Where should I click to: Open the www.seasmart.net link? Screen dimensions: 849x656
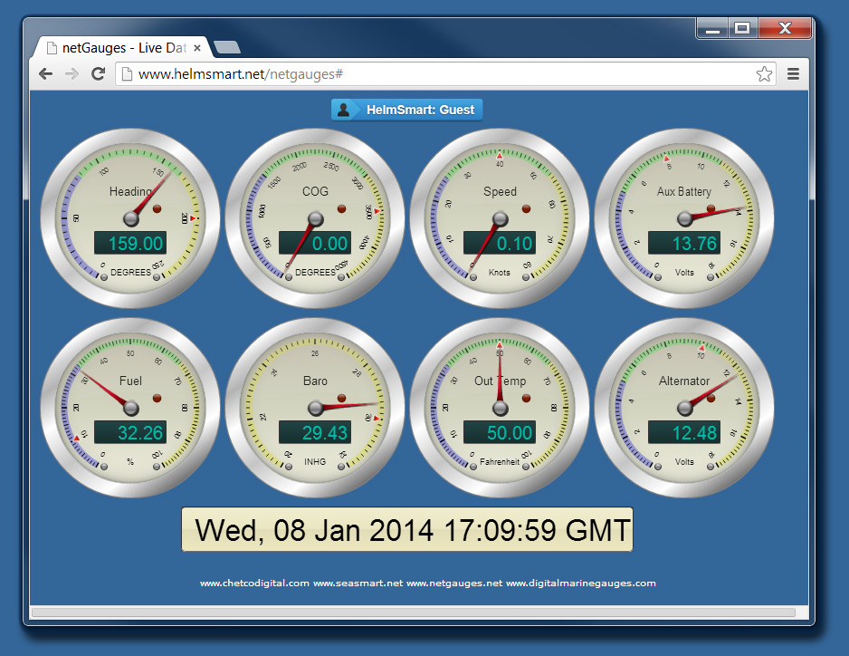[358, 584]
